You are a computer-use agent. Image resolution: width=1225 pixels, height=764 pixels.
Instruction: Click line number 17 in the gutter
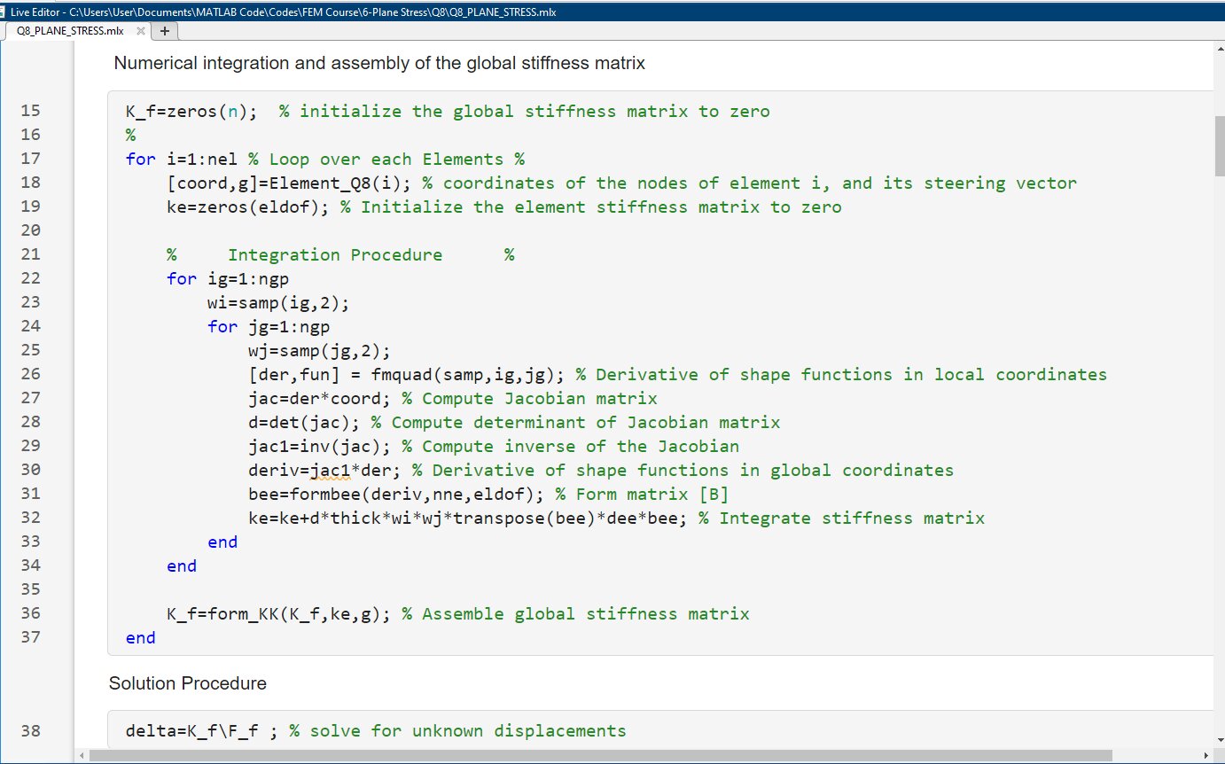point(30,160)
